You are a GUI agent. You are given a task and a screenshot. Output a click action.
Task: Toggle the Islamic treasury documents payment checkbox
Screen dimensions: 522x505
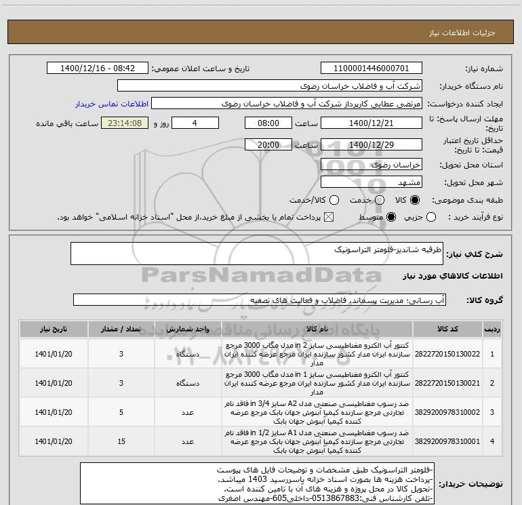coord(329,217)
